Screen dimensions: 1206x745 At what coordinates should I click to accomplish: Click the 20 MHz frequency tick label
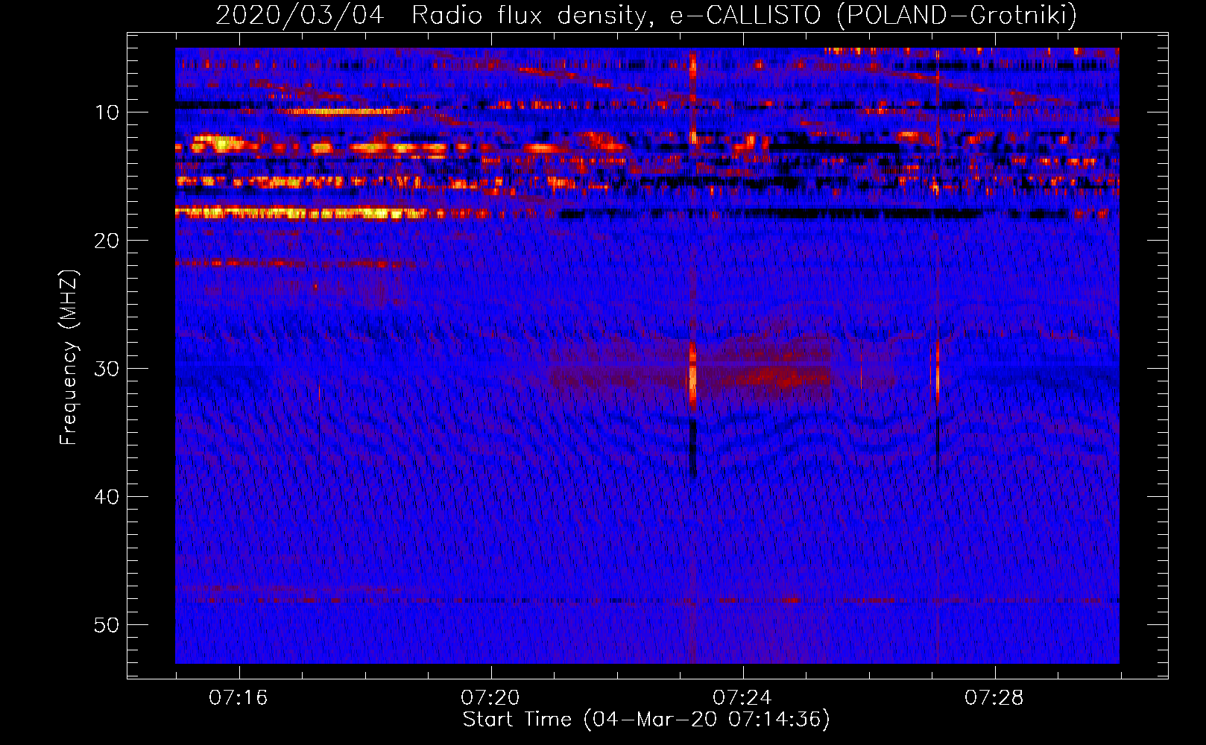pos(107,241)
